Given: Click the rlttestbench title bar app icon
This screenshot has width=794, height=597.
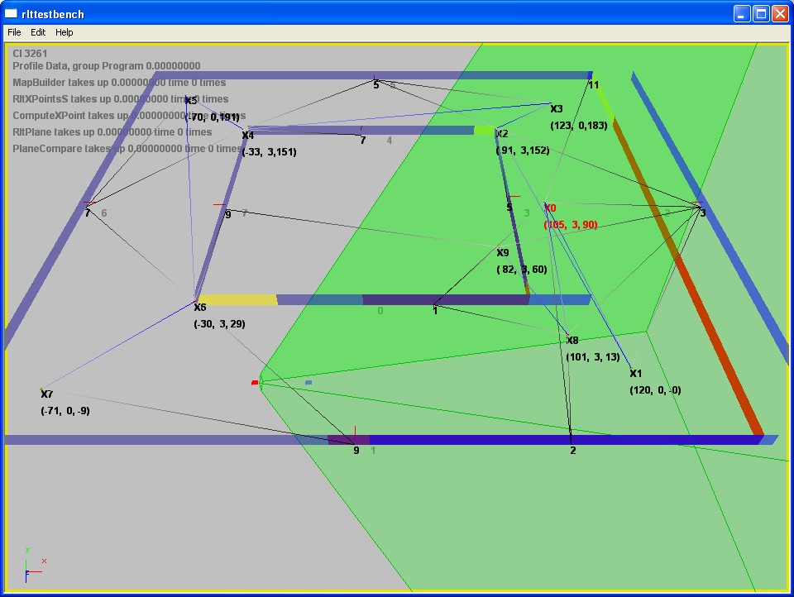Looking at the screenshot, I should pyautogui.click(x=11, y=13).
